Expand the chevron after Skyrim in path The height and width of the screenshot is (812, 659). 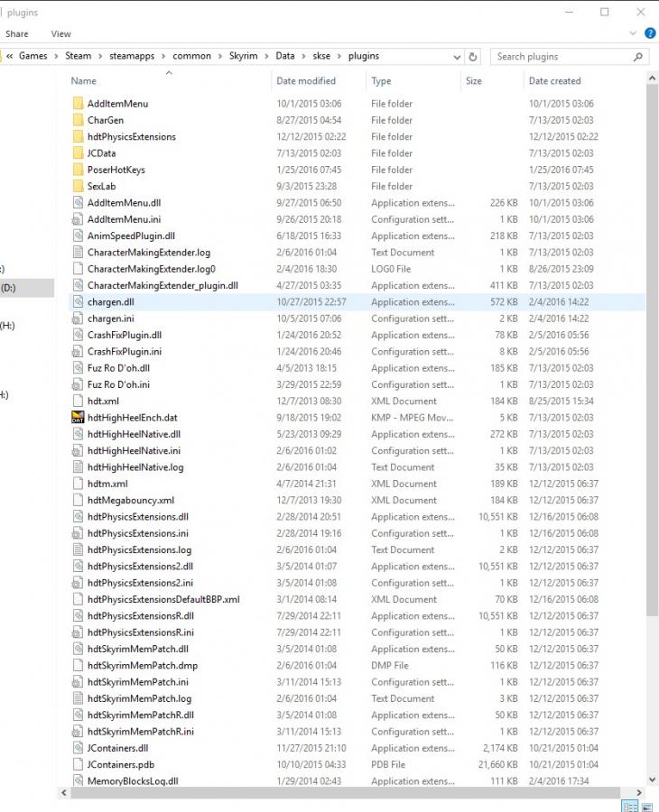tap(266, 56)
